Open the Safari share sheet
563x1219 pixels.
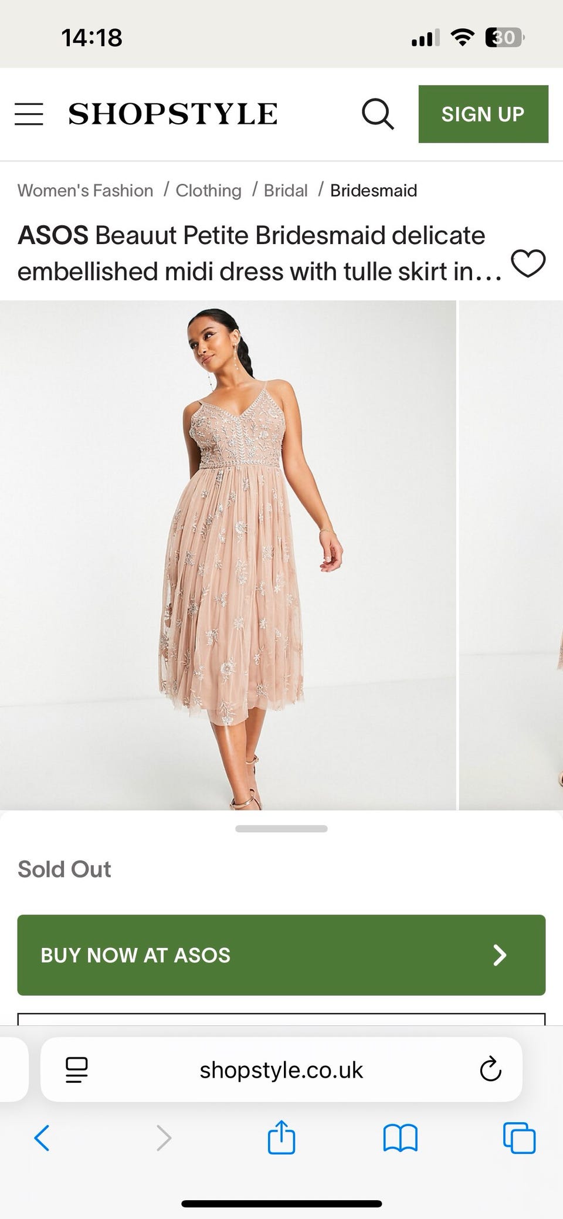tap(281, 1137)
